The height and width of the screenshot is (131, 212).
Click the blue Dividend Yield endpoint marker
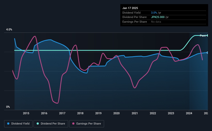208,53
